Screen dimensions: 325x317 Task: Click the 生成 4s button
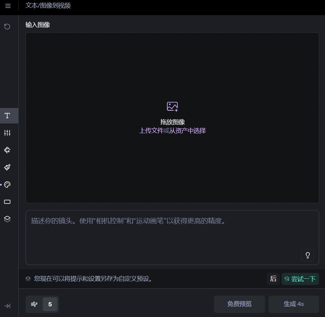[294, 304]
